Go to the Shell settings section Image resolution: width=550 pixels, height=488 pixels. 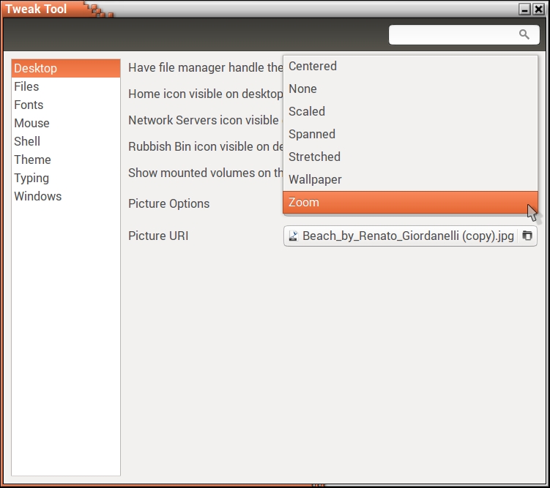(x=28, y=141)
